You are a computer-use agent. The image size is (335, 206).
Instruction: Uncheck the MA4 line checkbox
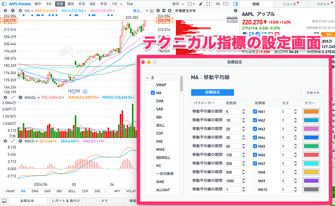[255, 137]
